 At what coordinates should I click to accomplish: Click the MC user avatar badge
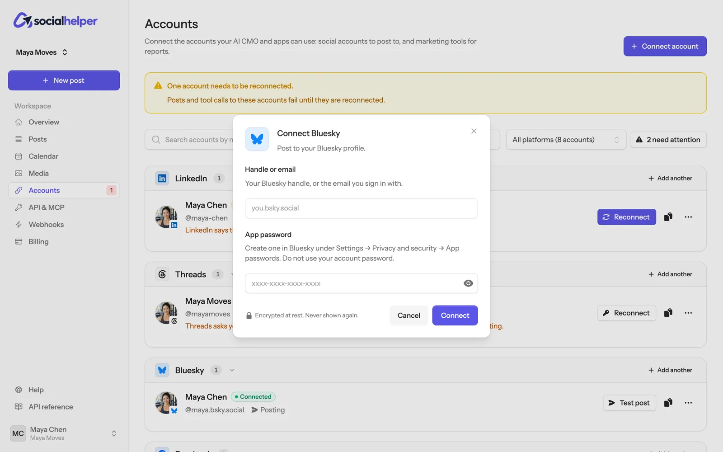(18, 433)
